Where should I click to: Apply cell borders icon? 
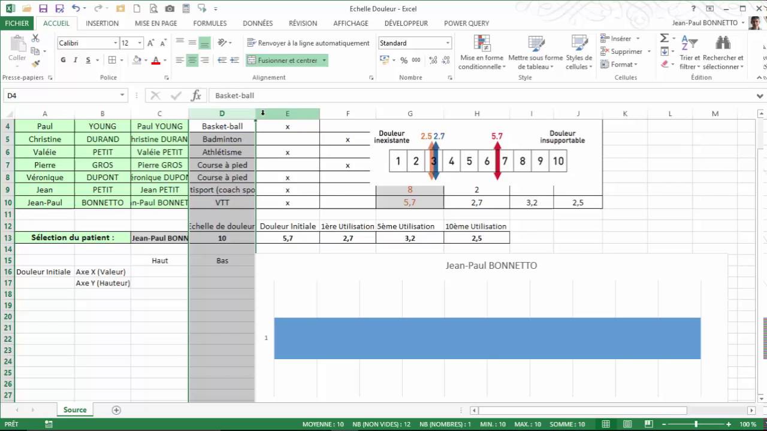(x=111, y=60)
